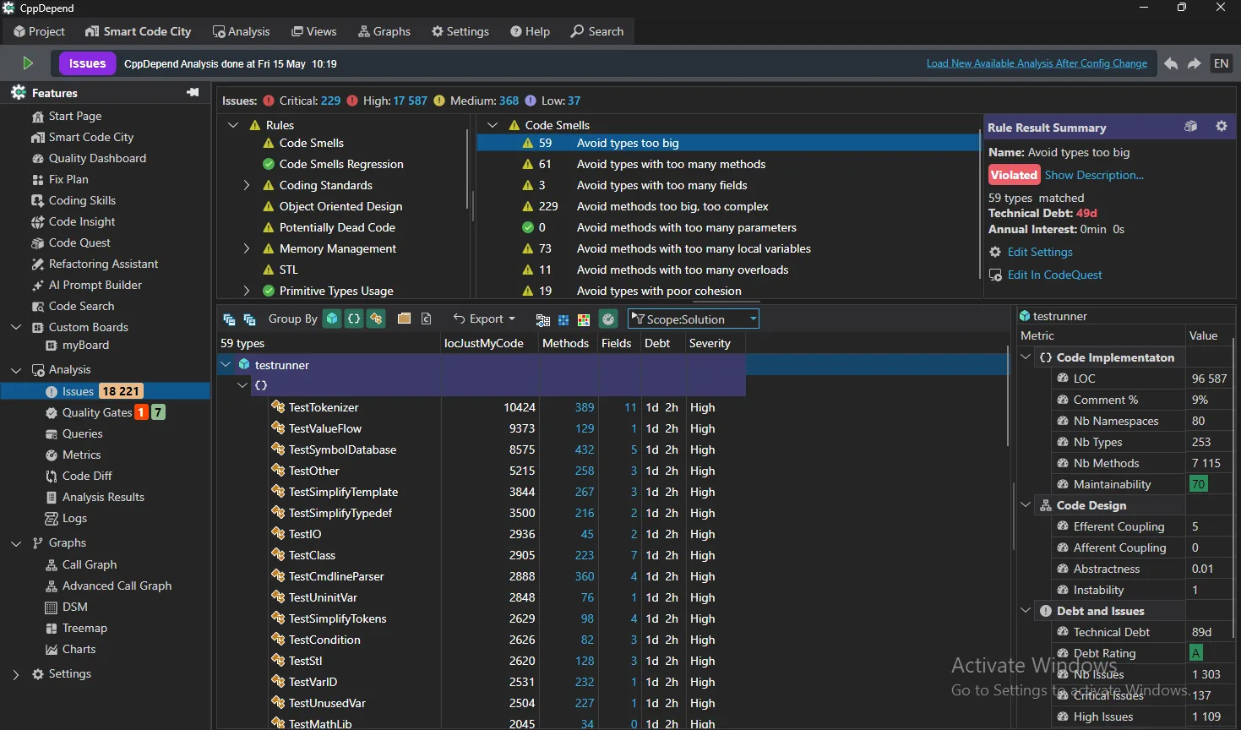Screen dimensions: 1241x730
Task: Collapse the Code Smells rules list
Action: 493,125
